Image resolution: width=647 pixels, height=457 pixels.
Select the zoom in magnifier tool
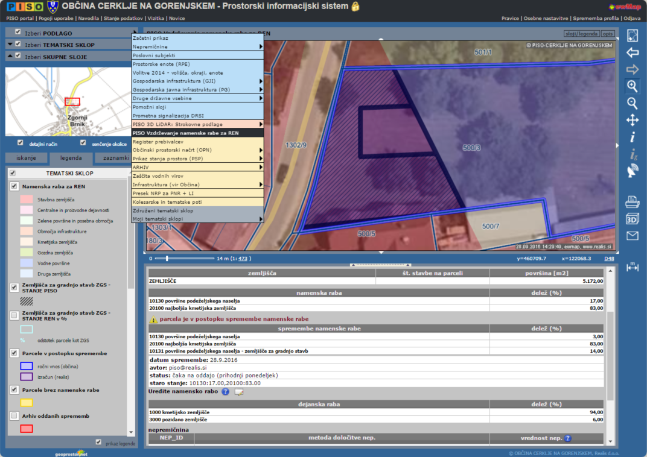click(632, 86)
